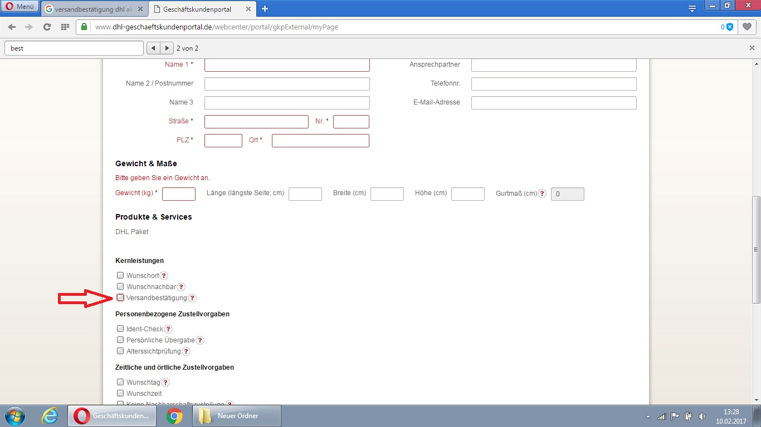
Task: Click the Telefonnr. input field
Action: [x=554, y=84]
